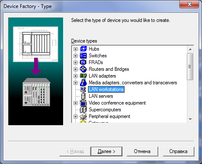
Task: Click the Peripheral equipment printer icon
Action: point(83,116)
